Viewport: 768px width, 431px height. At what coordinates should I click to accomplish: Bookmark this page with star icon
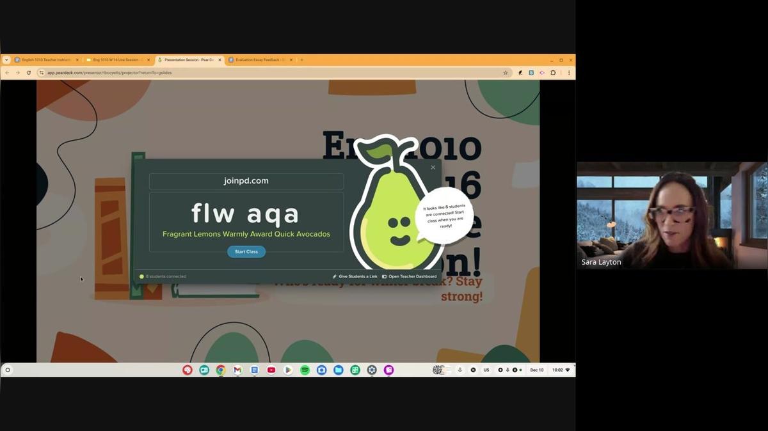coord(506,73)
